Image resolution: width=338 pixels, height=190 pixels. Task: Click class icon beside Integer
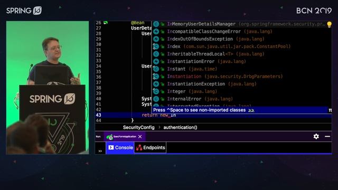[x=156, y=91]
